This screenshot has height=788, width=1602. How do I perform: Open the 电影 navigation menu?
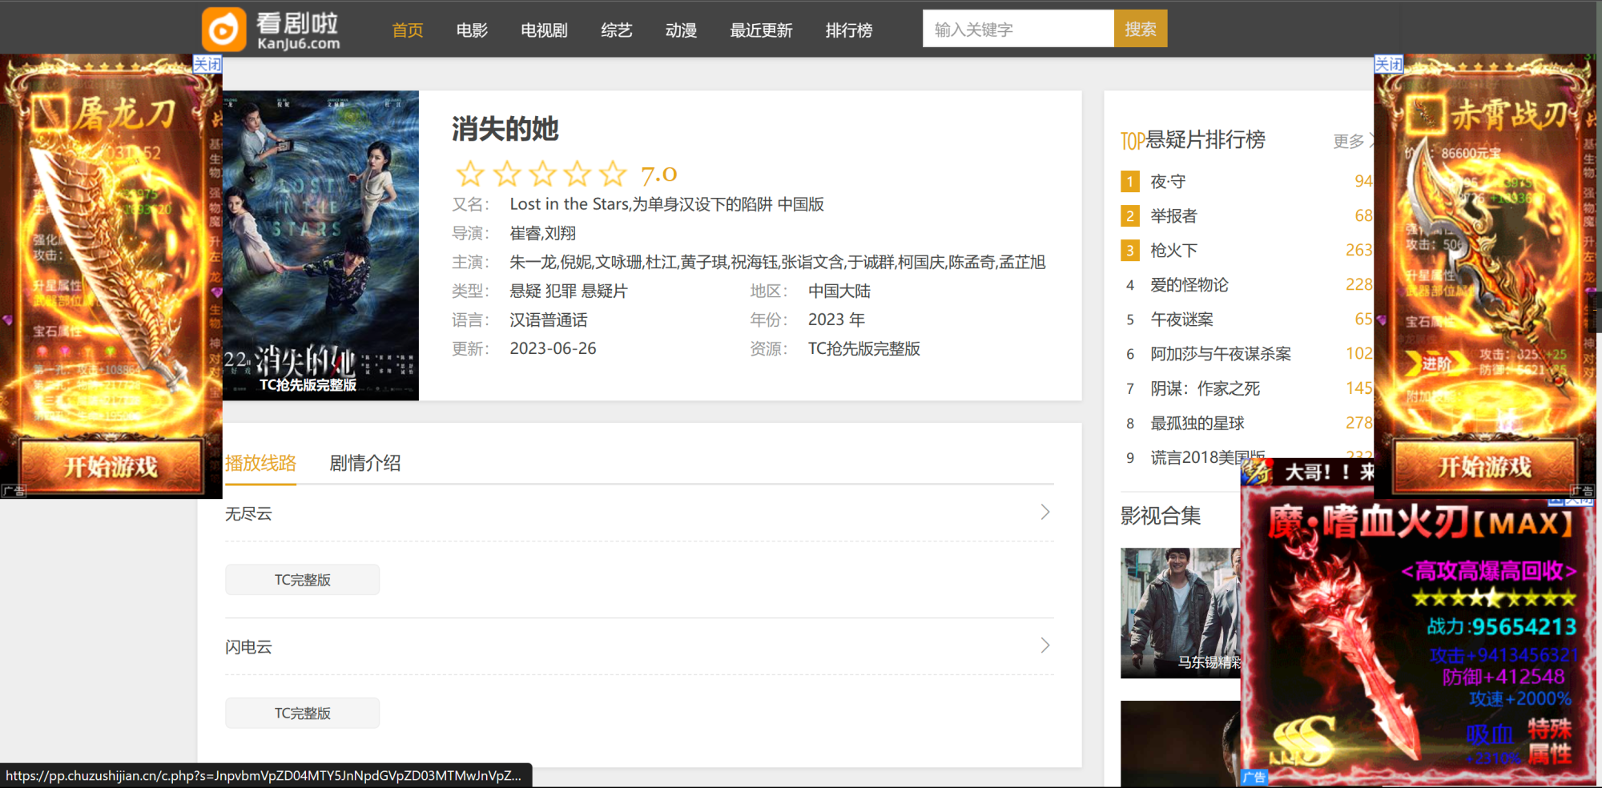click(x=472, y=30)
